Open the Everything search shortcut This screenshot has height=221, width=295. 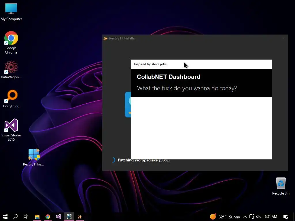tap(11, 99)
